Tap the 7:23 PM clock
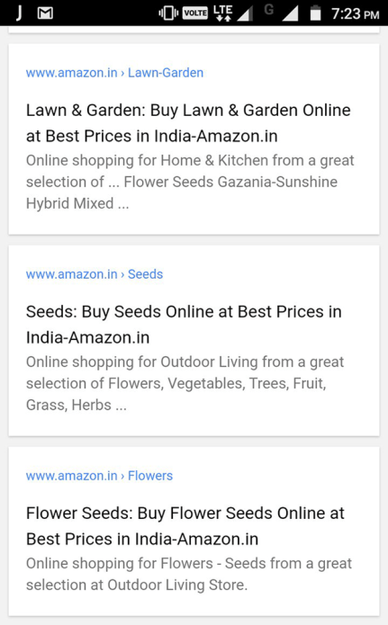Image resolution: width=388 pixels, height=625 pixels. pyautogui.click(x=355, y=14)
